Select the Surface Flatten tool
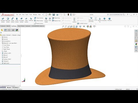The width and height of the screenshot is (138, 103). pos(46,20)
